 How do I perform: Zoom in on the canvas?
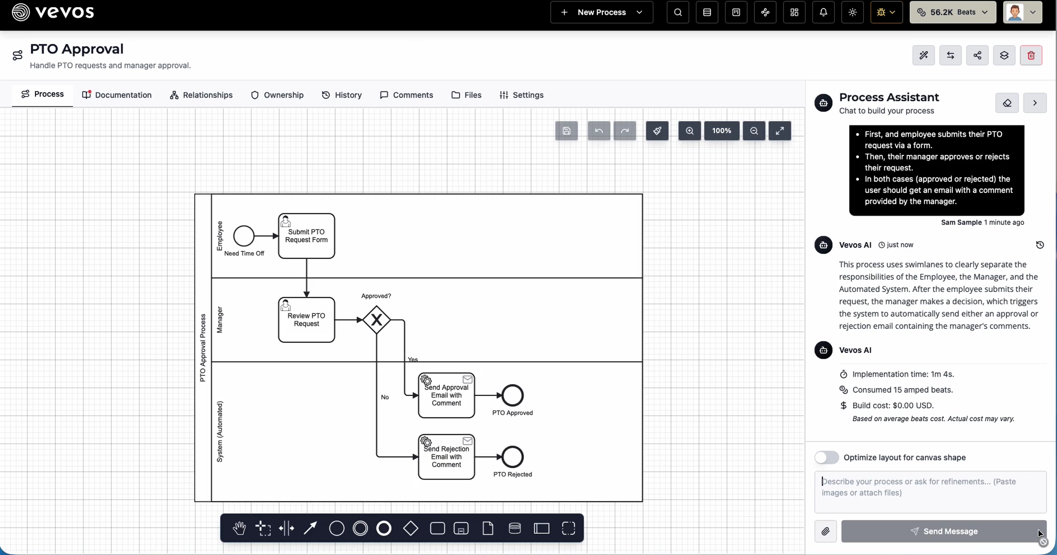(689, 131)
